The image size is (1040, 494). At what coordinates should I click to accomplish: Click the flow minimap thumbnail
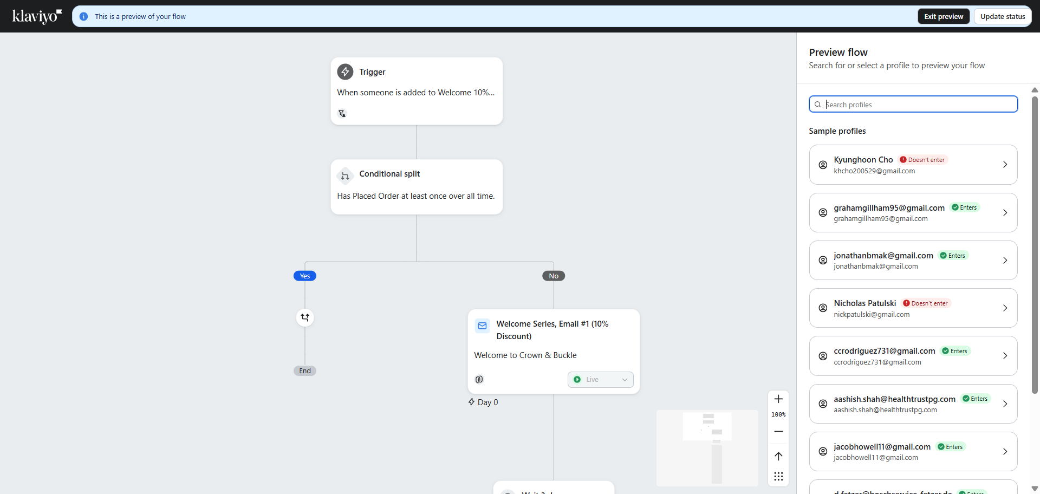coord(707,448)
